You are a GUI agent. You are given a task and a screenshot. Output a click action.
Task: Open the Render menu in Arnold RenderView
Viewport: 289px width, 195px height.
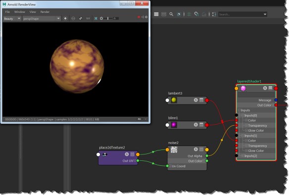[45, 12]
